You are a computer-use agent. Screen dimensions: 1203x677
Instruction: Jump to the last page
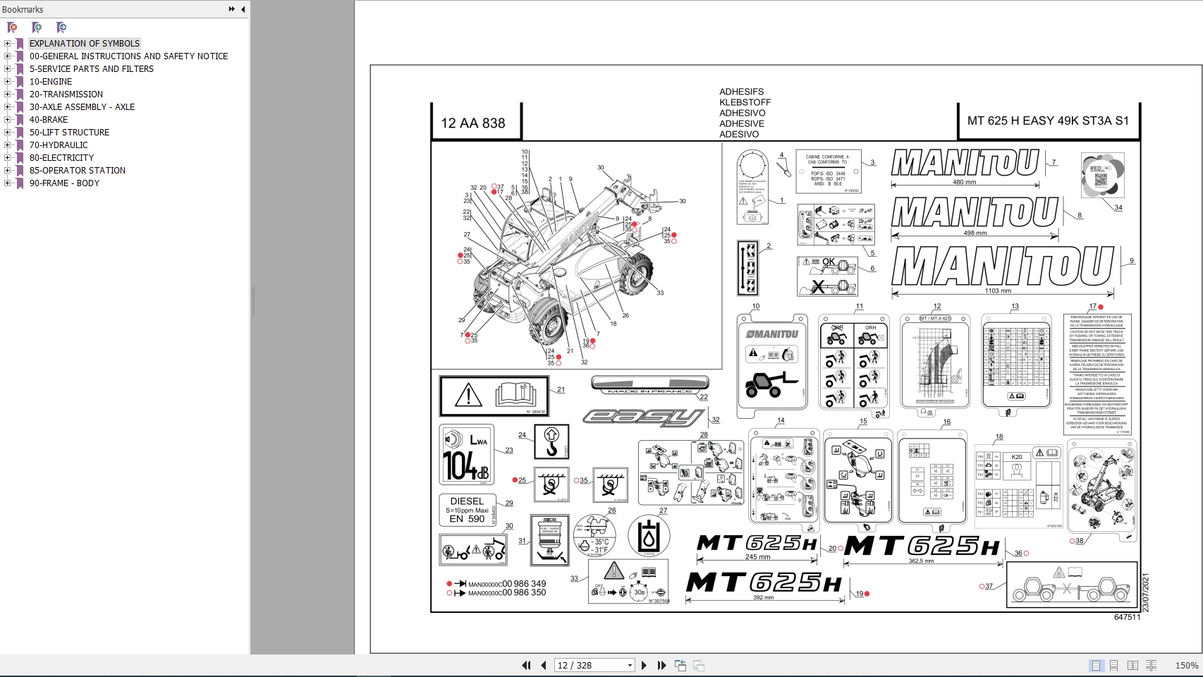pyautogui.click(x=661, y=665)
